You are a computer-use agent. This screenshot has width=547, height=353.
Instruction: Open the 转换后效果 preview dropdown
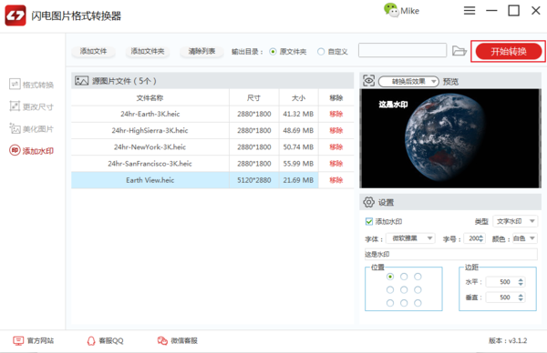[x=408, y=82]
